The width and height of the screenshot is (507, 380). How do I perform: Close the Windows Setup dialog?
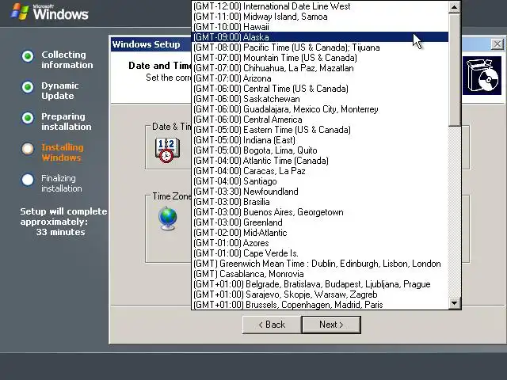click(497, 44)
